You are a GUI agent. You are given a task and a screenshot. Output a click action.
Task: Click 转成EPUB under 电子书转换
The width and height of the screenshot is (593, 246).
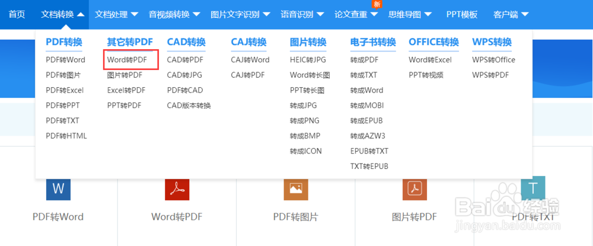pyautogui.click(x=366, y=120)
